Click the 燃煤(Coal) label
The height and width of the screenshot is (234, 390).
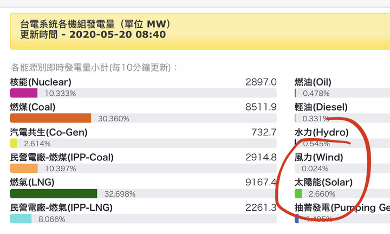click(32, 107)
